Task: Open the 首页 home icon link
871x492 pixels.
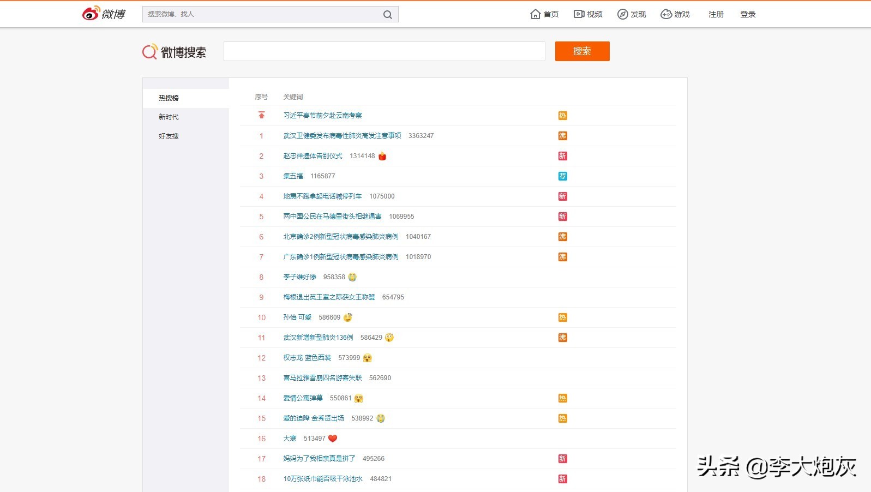Action: click(x=544, y=14)
